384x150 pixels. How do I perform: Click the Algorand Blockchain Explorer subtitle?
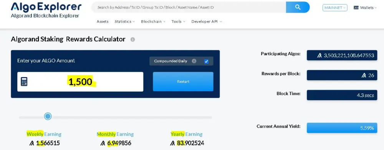[45, 16]
